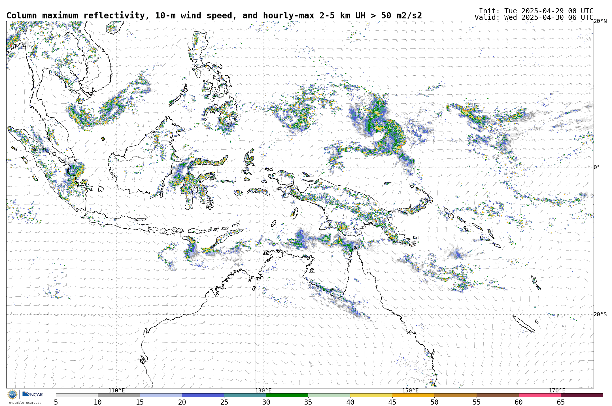612x406 pixels.
Task: Click the Valid: Wed 2025-04-30 06 UTC text
Action: point(534,18)
